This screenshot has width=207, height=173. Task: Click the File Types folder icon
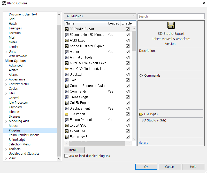click(141, 114)
